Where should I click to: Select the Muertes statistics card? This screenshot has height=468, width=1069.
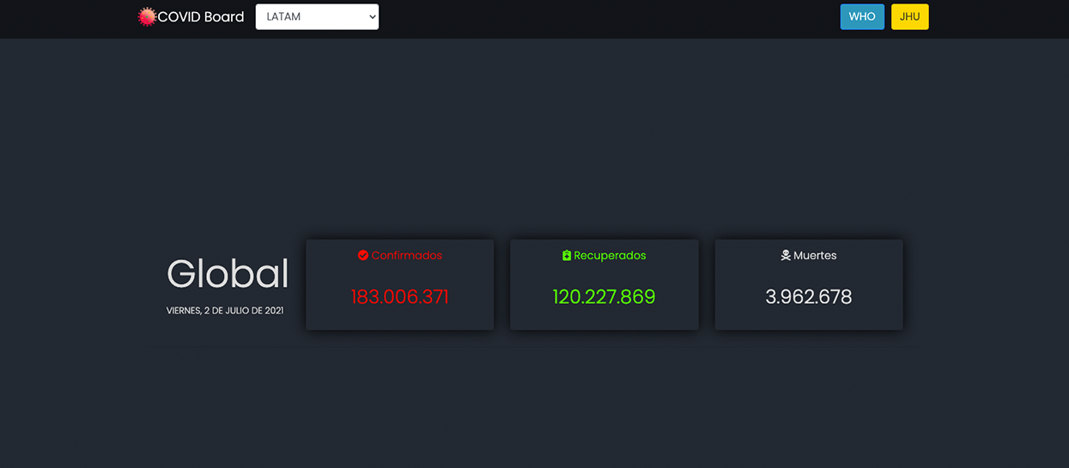808,318
